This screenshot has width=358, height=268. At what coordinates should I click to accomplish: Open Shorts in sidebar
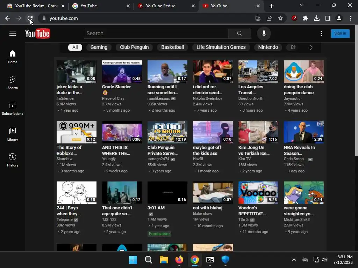point(13,82)
